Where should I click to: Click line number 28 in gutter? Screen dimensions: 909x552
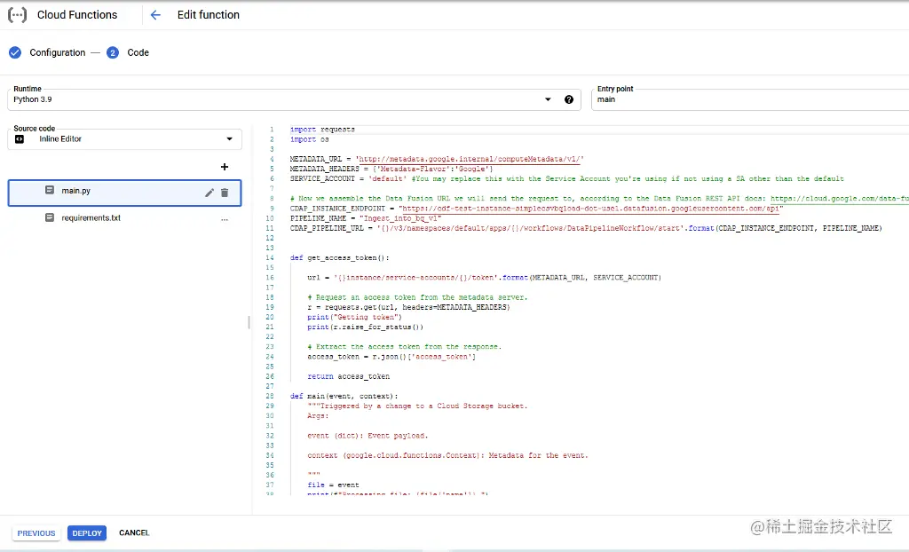pos(270,396)
